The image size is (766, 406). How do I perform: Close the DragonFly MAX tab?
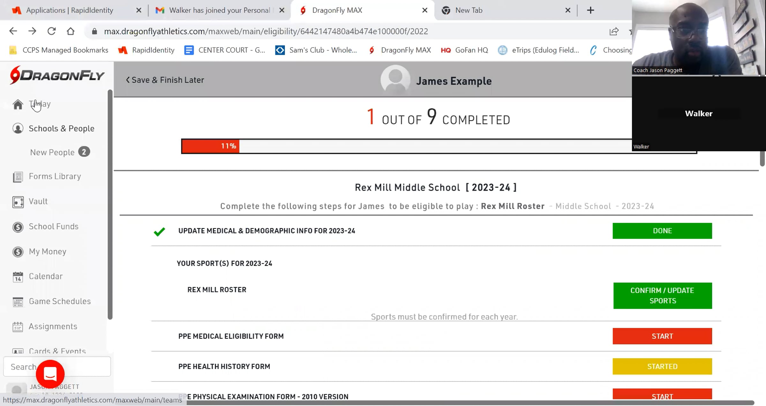pos(425,10)
